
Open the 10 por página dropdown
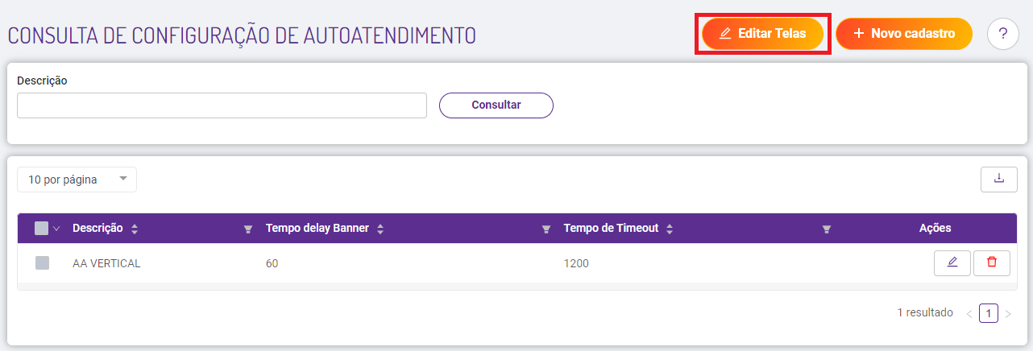(77, 180)
